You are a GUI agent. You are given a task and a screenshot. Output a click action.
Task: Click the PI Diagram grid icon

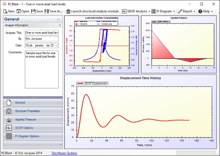[154, 11]
